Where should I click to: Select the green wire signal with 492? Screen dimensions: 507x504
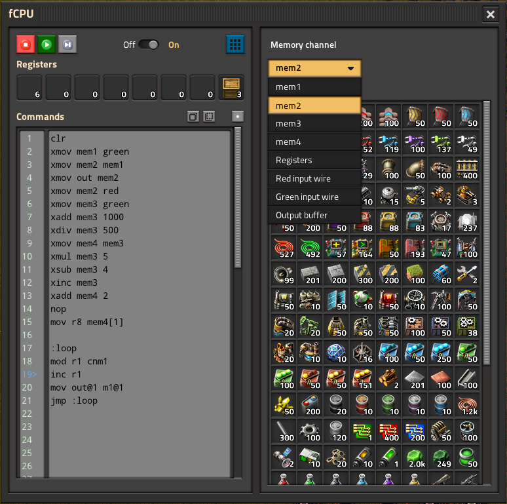tap(310, 248)
